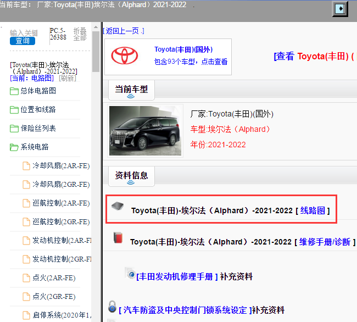Open the 保险丝列表 folder icon
The image size is (357, 322).
(14, 129)
